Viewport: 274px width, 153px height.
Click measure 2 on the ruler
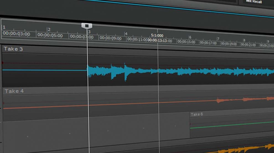49,29
